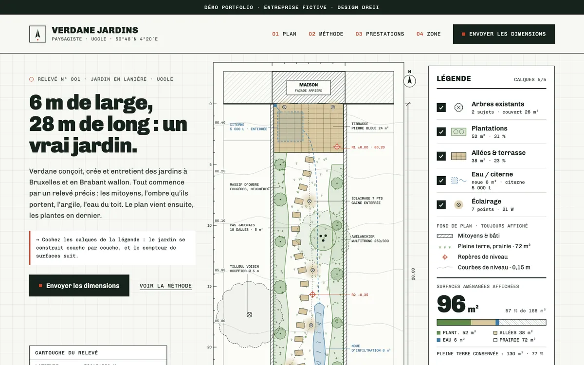
Task: Navigate to the 04 Zone section
Action: click(x=428, y=34)
